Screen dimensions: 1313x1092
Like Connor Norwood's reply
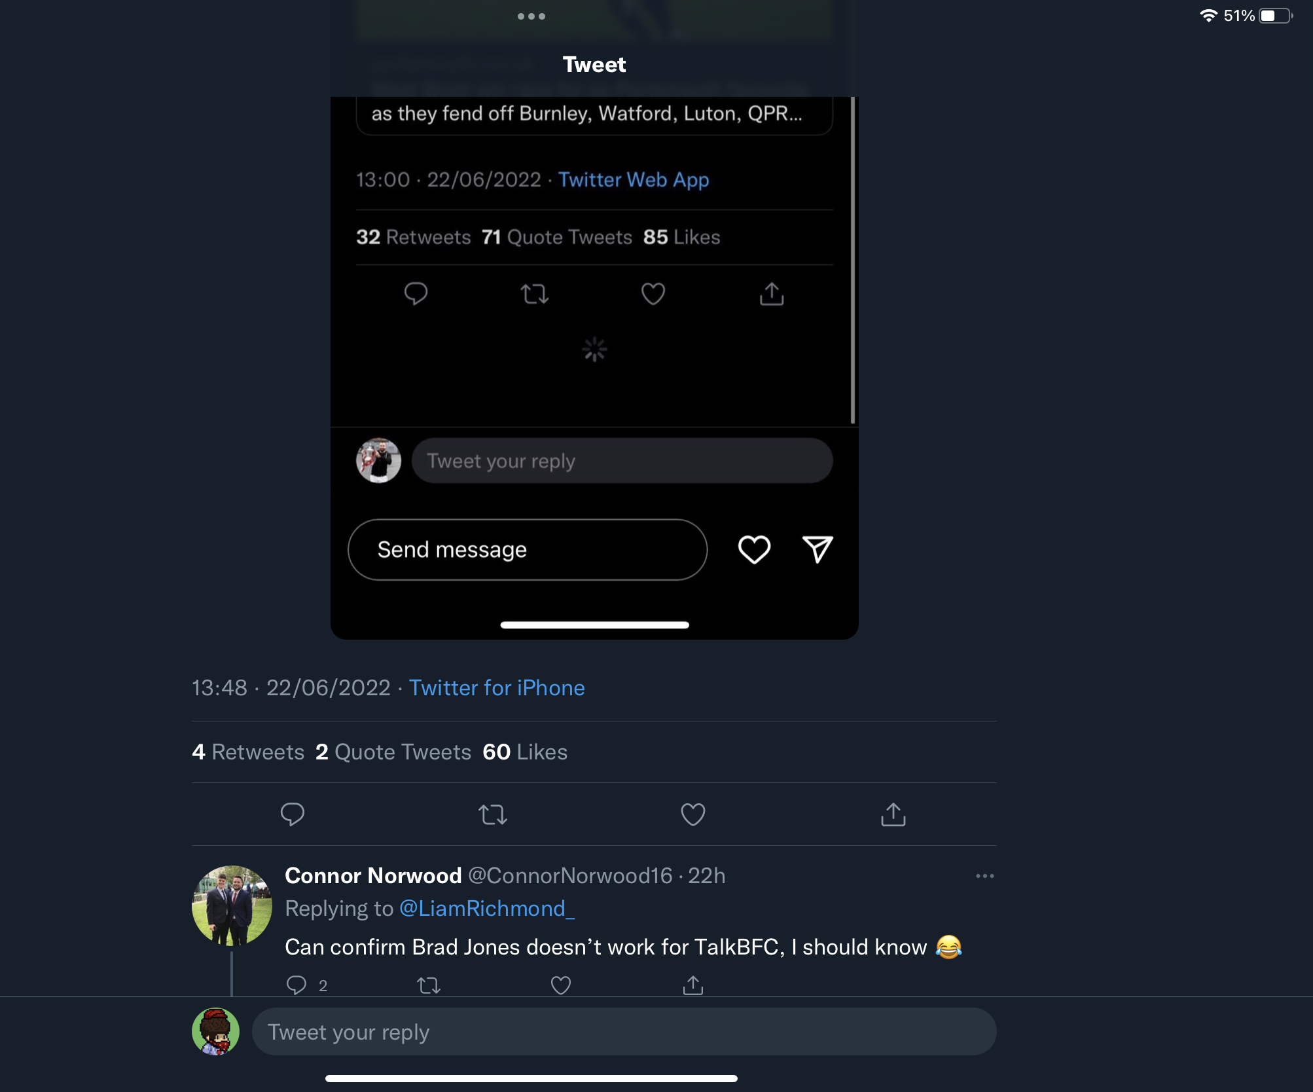click(x=560, y=985)
